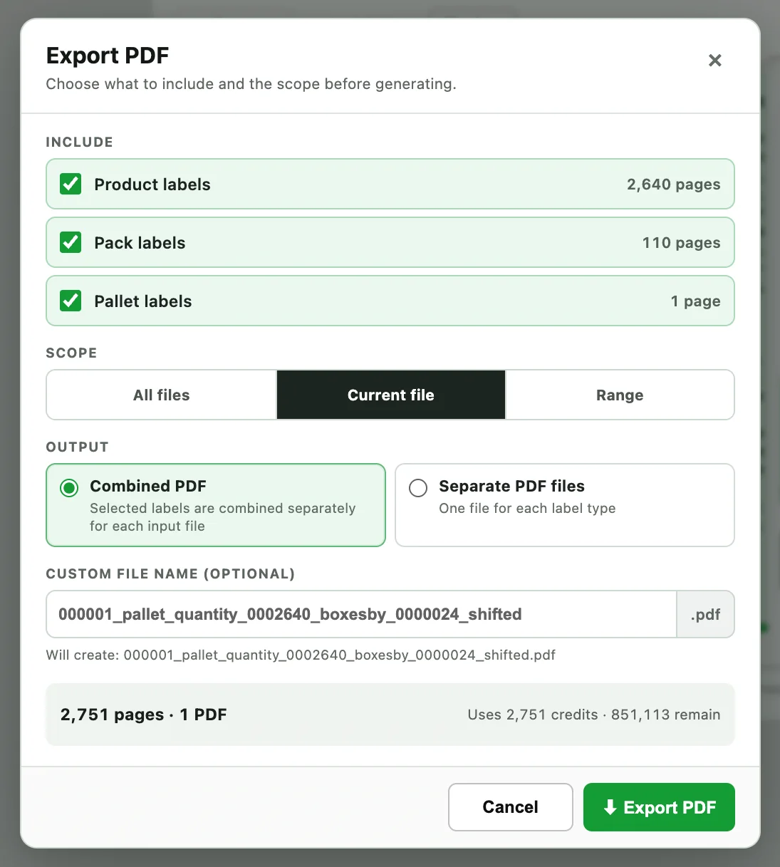Uncheck the Product labels checkbox
Image resolution: width=780 pixels, height=867 pixels.
click(x=71, y=184)
